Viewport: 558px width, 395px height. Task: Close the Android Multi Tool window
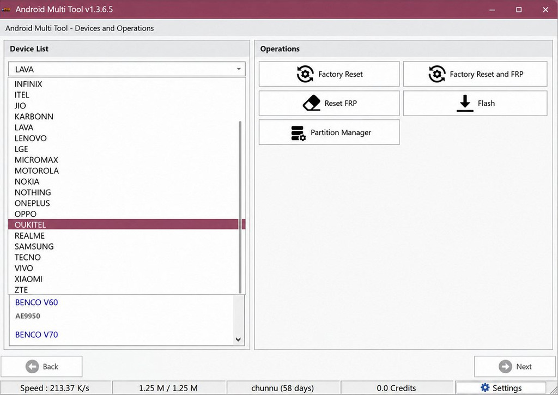[x=545, y=10]
